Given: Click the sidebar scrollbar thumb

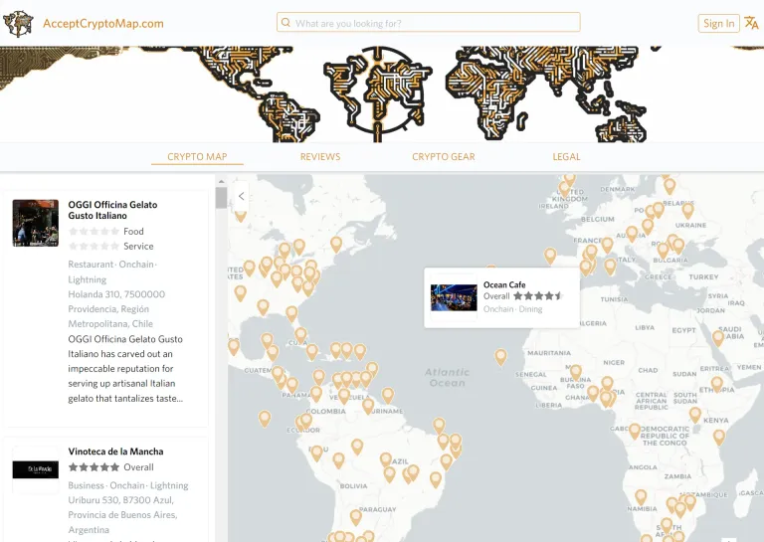Looking at the screenshot, I should [221, 198].
